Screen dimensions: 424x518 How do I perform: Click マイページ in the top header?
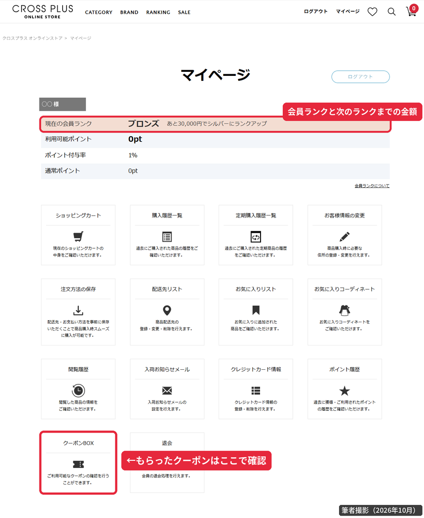click(348, 12)
